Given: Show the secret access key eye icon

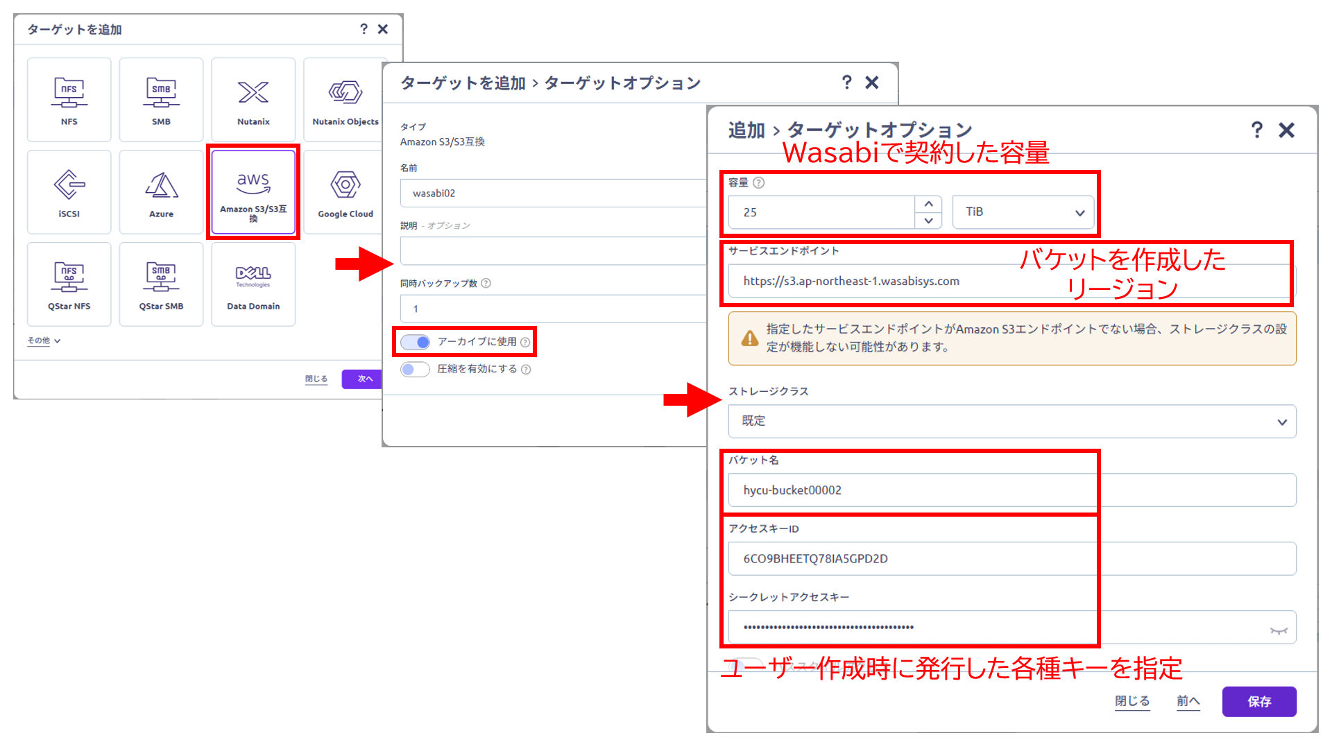Looking at the screenshot, I should point(1278,630).
